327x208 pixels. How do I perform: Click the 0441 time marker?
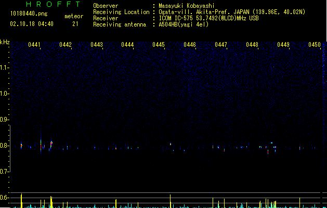point(34,45)
